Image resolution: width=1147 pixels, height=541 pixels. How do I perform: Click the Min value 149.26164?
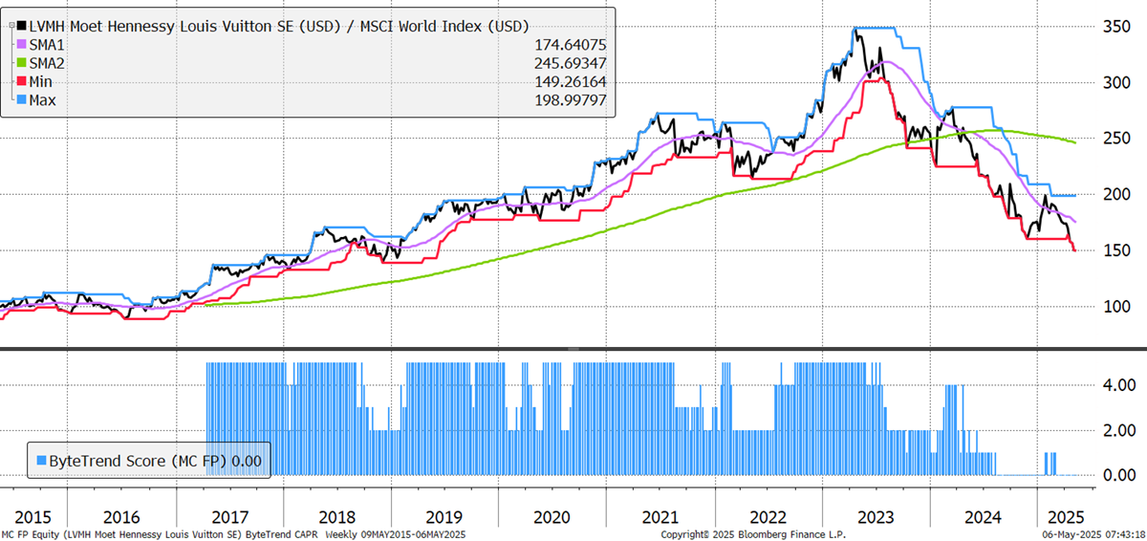click(569, 82)
